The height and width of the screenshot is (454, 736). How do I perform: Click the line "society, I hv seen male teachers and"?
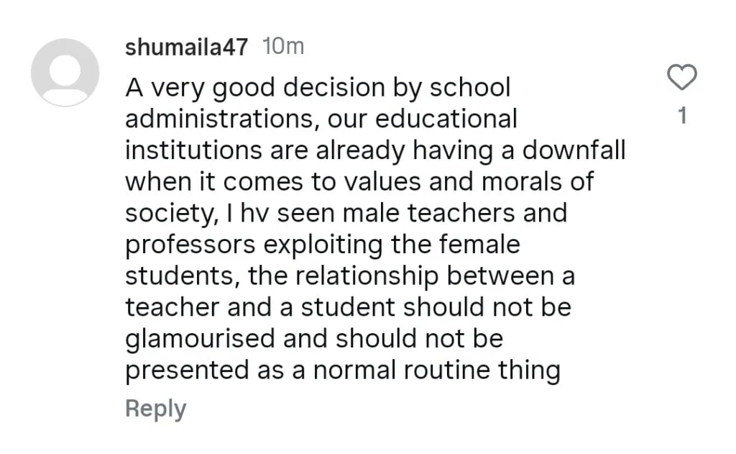click(x=346, y=214)
